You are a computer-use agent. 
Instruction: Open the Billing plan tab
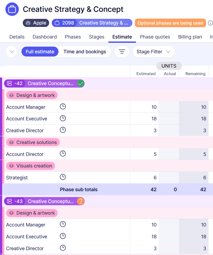pyautogui.click(x=190, y=37)
